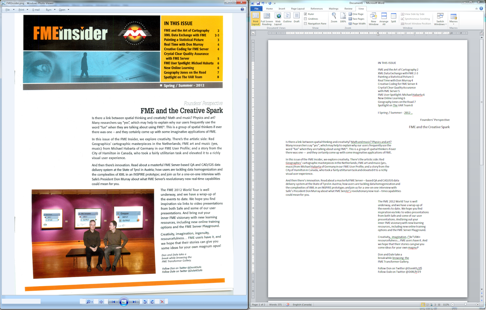The height and width of the screenshot is (310, 486).
Task: Select Print Layout view in Word ribbon
Action: [255, 19]
